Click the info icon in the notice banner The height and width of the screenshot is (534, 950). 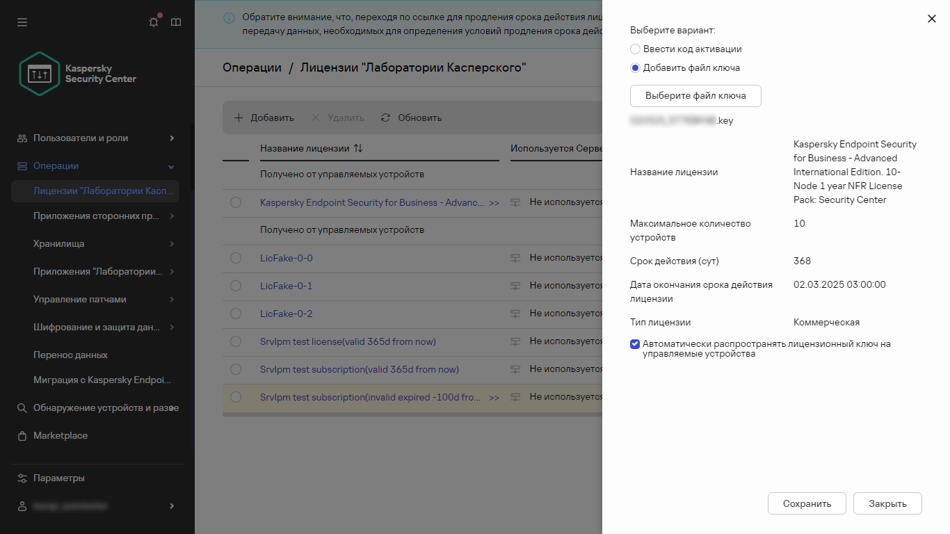point(229,17)
